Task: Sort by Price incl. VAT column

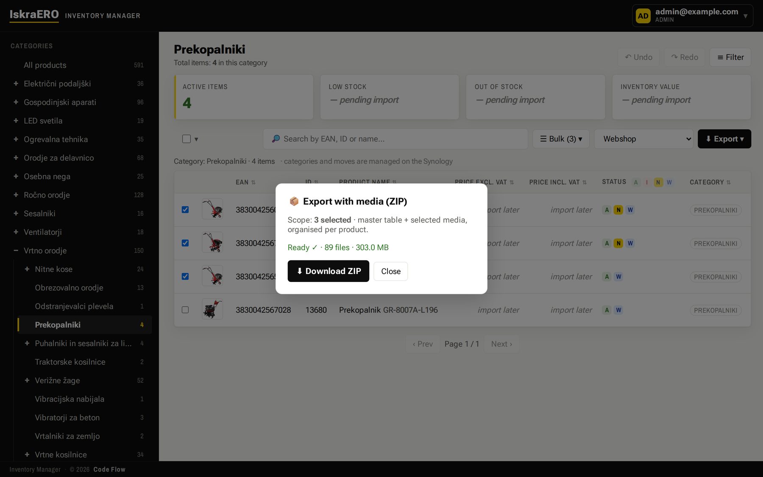Action: point(558,182)
